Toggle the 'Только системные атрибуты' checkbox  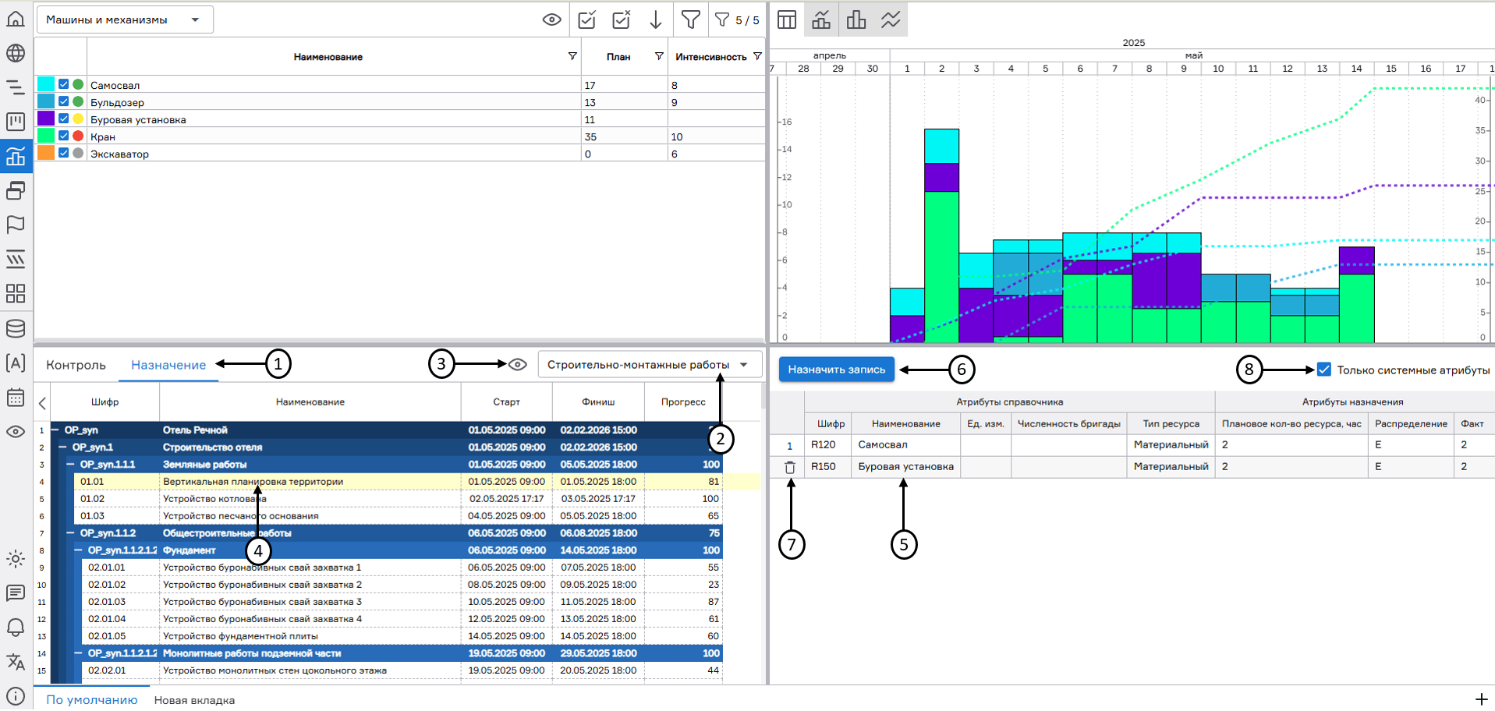pyautogui.click(x=1324, y=370)
